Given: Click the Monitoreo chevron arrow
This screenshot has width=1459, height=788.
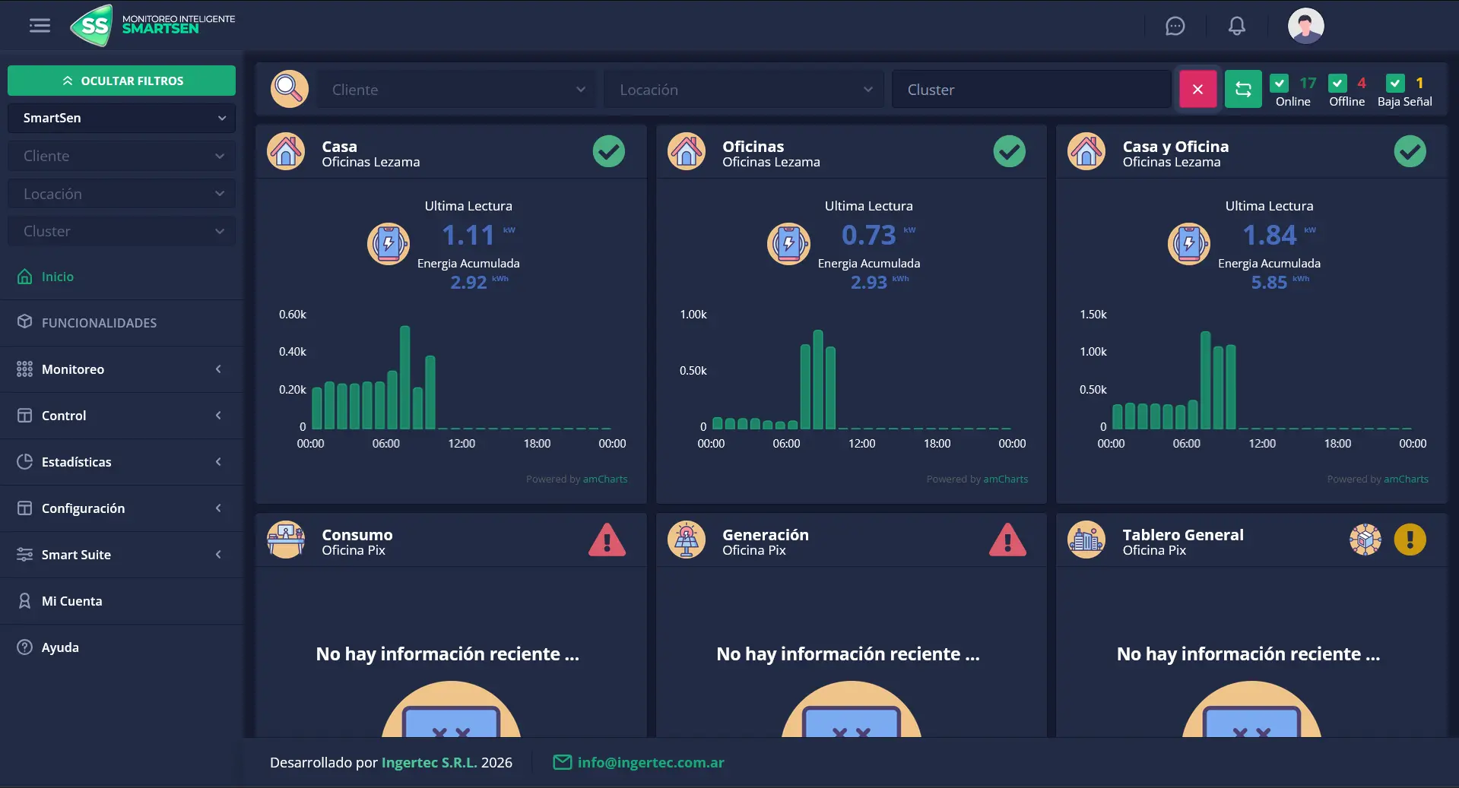Looking at the screenshot, I should 218,369.
